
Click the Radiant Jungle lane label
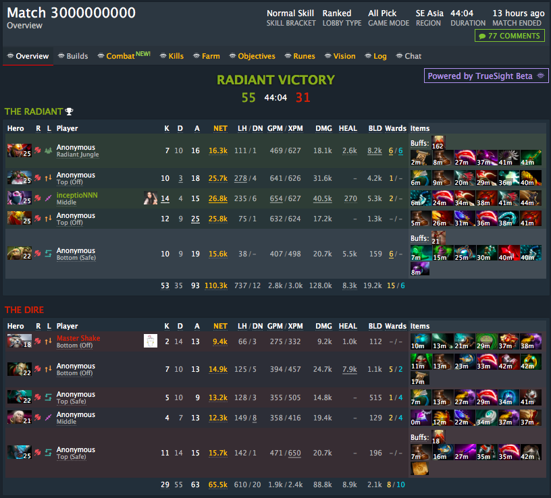[78, 155]
